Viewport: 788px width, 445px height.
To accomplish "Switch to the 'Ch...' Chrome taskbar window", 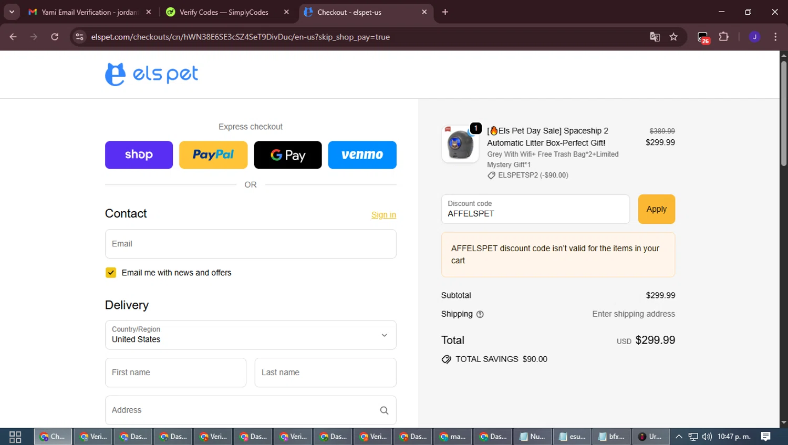I will click(x=53, y=437).
